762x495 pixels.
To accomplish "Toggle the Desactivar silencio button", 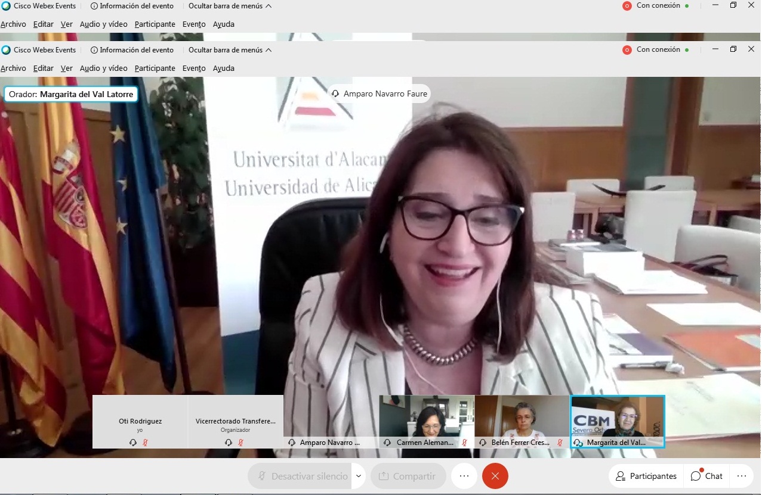I will point(303,476).
